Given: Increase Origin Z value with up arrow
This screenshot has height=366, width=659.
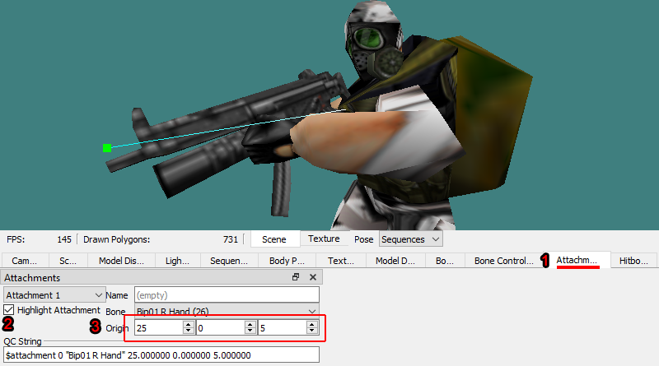Looking at the screenshot, I should click(x=312, y=324).
